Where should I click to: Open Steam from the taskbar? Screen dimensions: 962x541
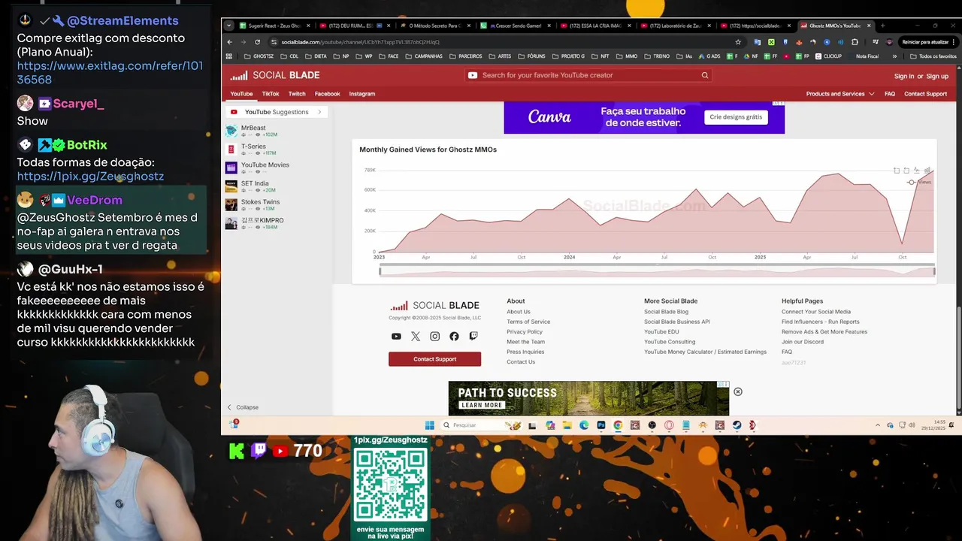pyautogui.click(x=737, y=425)
